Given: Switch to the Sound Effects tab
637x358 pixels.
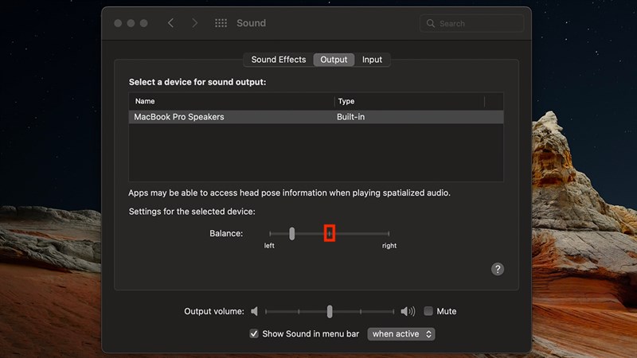Looking at the screenshot, I should tap(278, 60).
